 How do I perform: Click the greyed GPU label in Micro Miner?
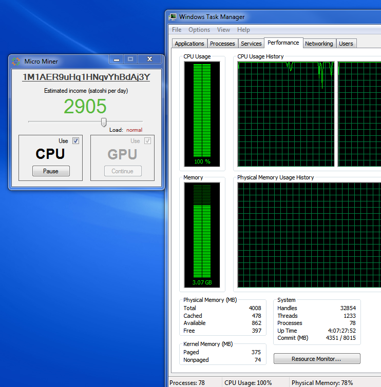pyautogui.click(x=122, y=154)
